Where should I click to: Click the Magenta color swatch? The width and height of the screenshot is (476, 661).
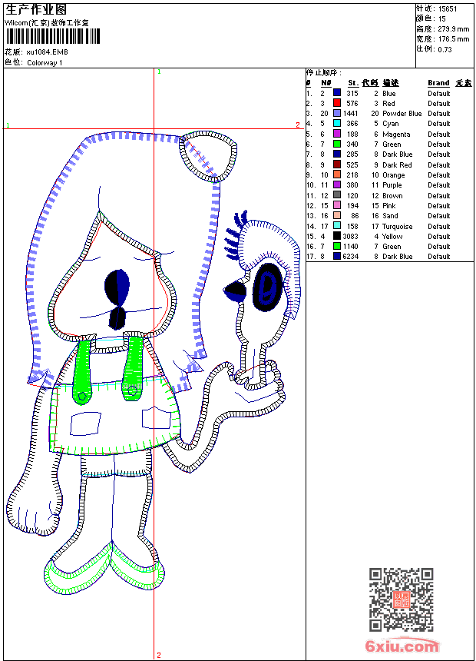tap(337, 134)
